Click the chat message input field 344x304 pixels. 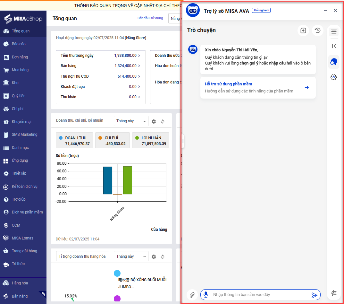pos(260,295)
